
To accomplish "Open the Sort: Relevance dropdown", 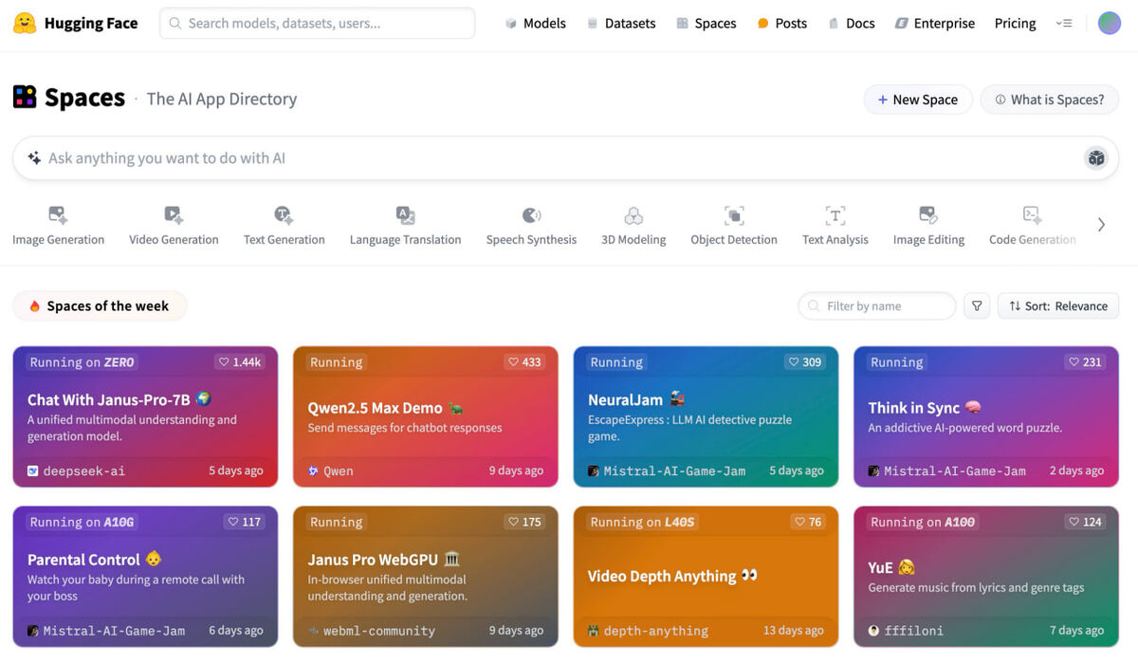I will pyautogui.click(x=1058, y=305).
